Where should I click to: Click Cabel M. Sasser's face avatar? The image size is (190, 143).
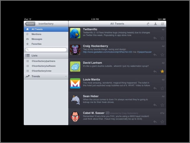click(75, 116)
